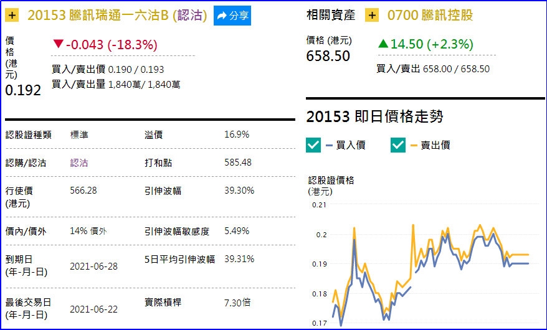Click the plus icon beside 0700 騰訊控股
Image resolution: width=547 pixels, height=330 pixels.
372,16
